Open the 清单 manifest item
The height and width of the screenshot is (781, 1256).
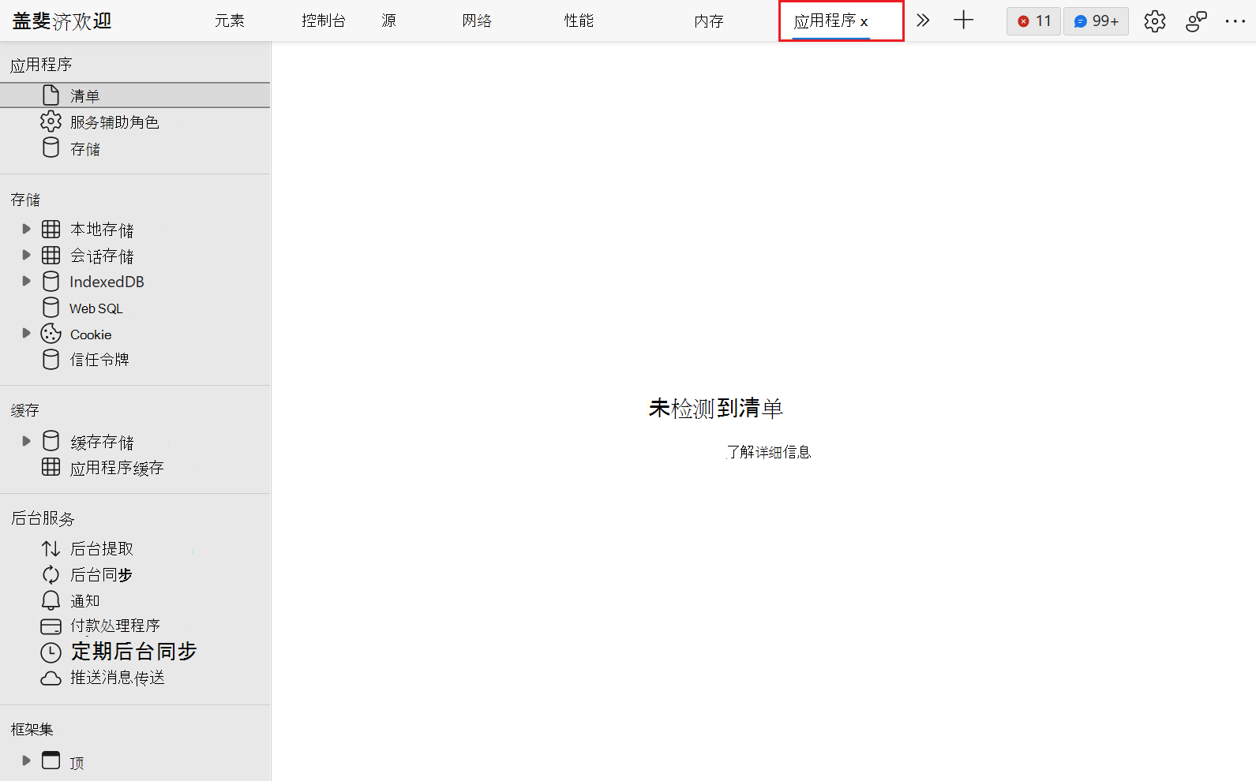(135, 95)
